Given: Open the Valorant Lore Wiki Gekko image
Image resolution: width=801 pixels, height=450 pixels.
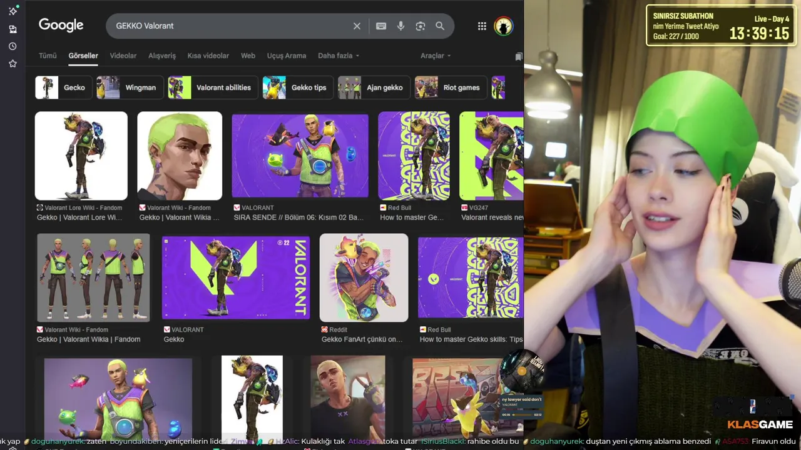Looking at the screenshot, I should coord(81,156).
